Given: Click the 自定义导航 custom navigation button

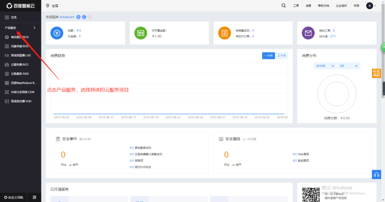Looking at the screenshot, I should pos(13,197).
